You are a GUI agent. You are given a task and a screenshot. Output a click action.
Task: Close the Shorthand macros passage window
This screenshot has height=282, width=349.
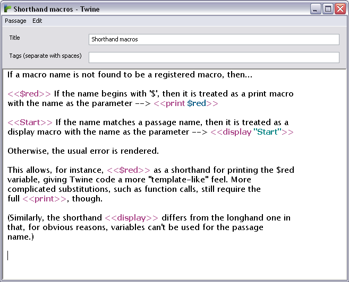coord(339,9)
